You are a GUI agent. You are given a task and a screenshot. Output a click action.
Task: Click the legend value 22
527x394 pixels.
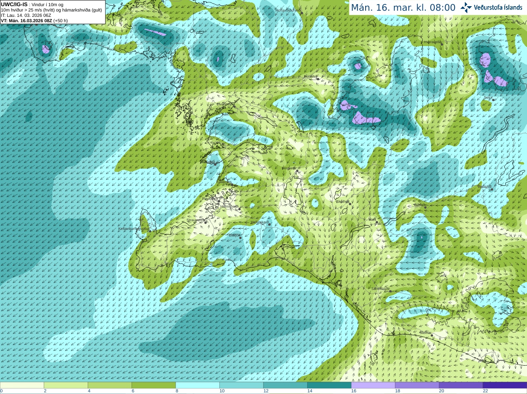[485, 391]
